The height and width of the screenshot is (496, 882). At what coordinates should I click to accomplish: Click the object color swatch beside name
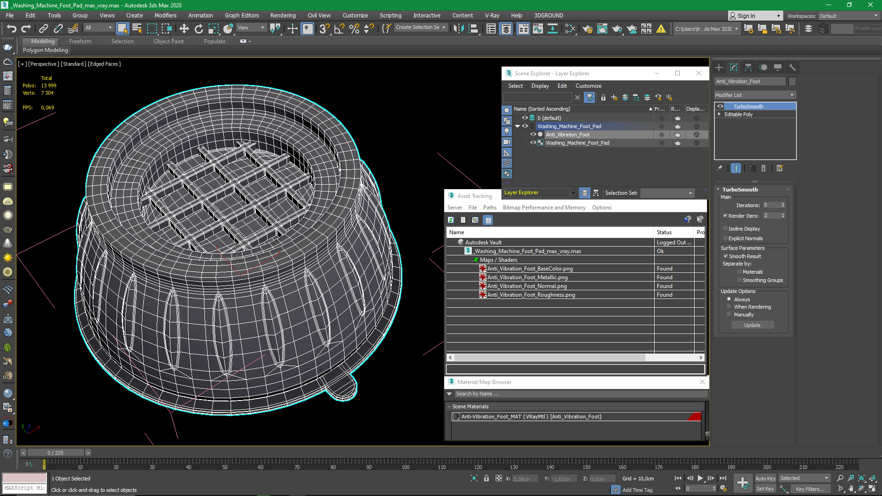[792, 81]
